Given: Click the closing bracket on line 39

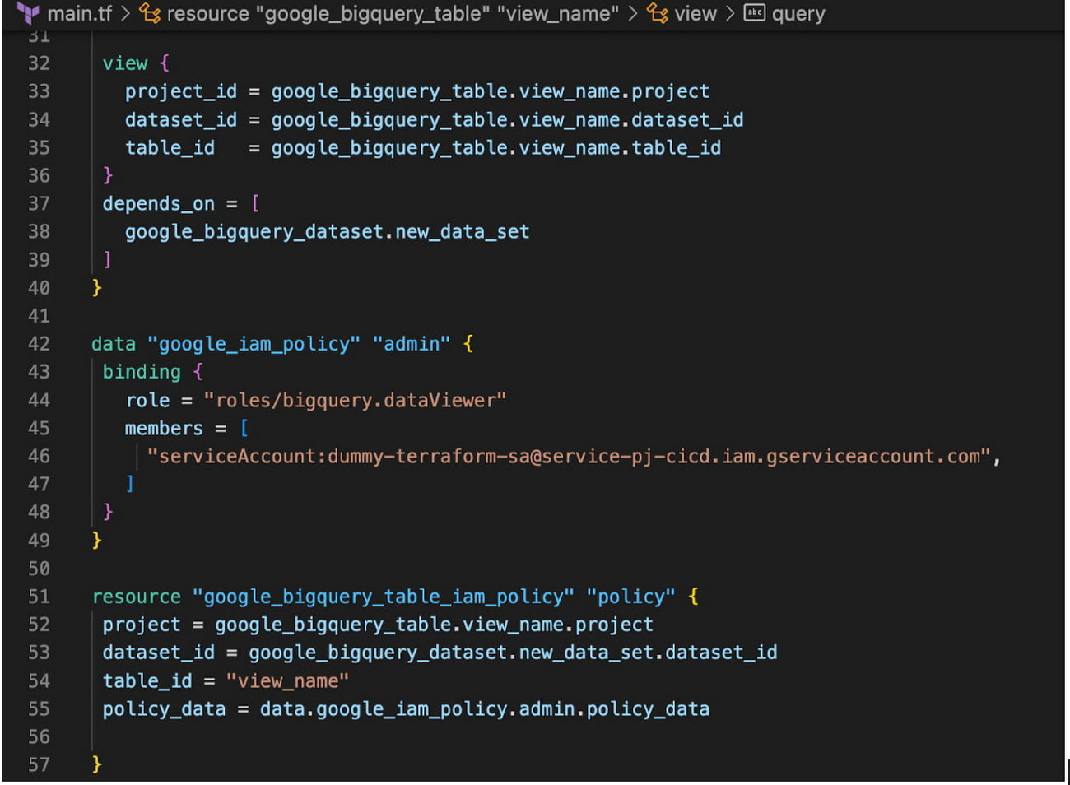Looking at the screenshot, I should pos(108,260).
